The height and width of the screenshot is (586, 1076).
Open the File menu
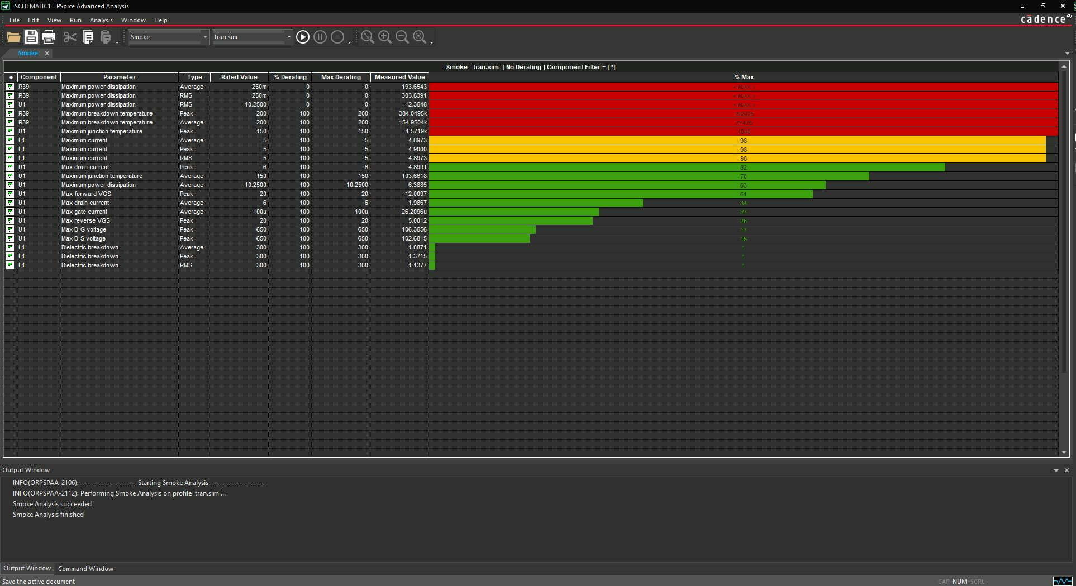click(15, 20)
